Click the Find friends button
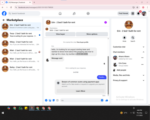Image resolution: width=150 pixels, height=120 pixels. click(123, 13)
